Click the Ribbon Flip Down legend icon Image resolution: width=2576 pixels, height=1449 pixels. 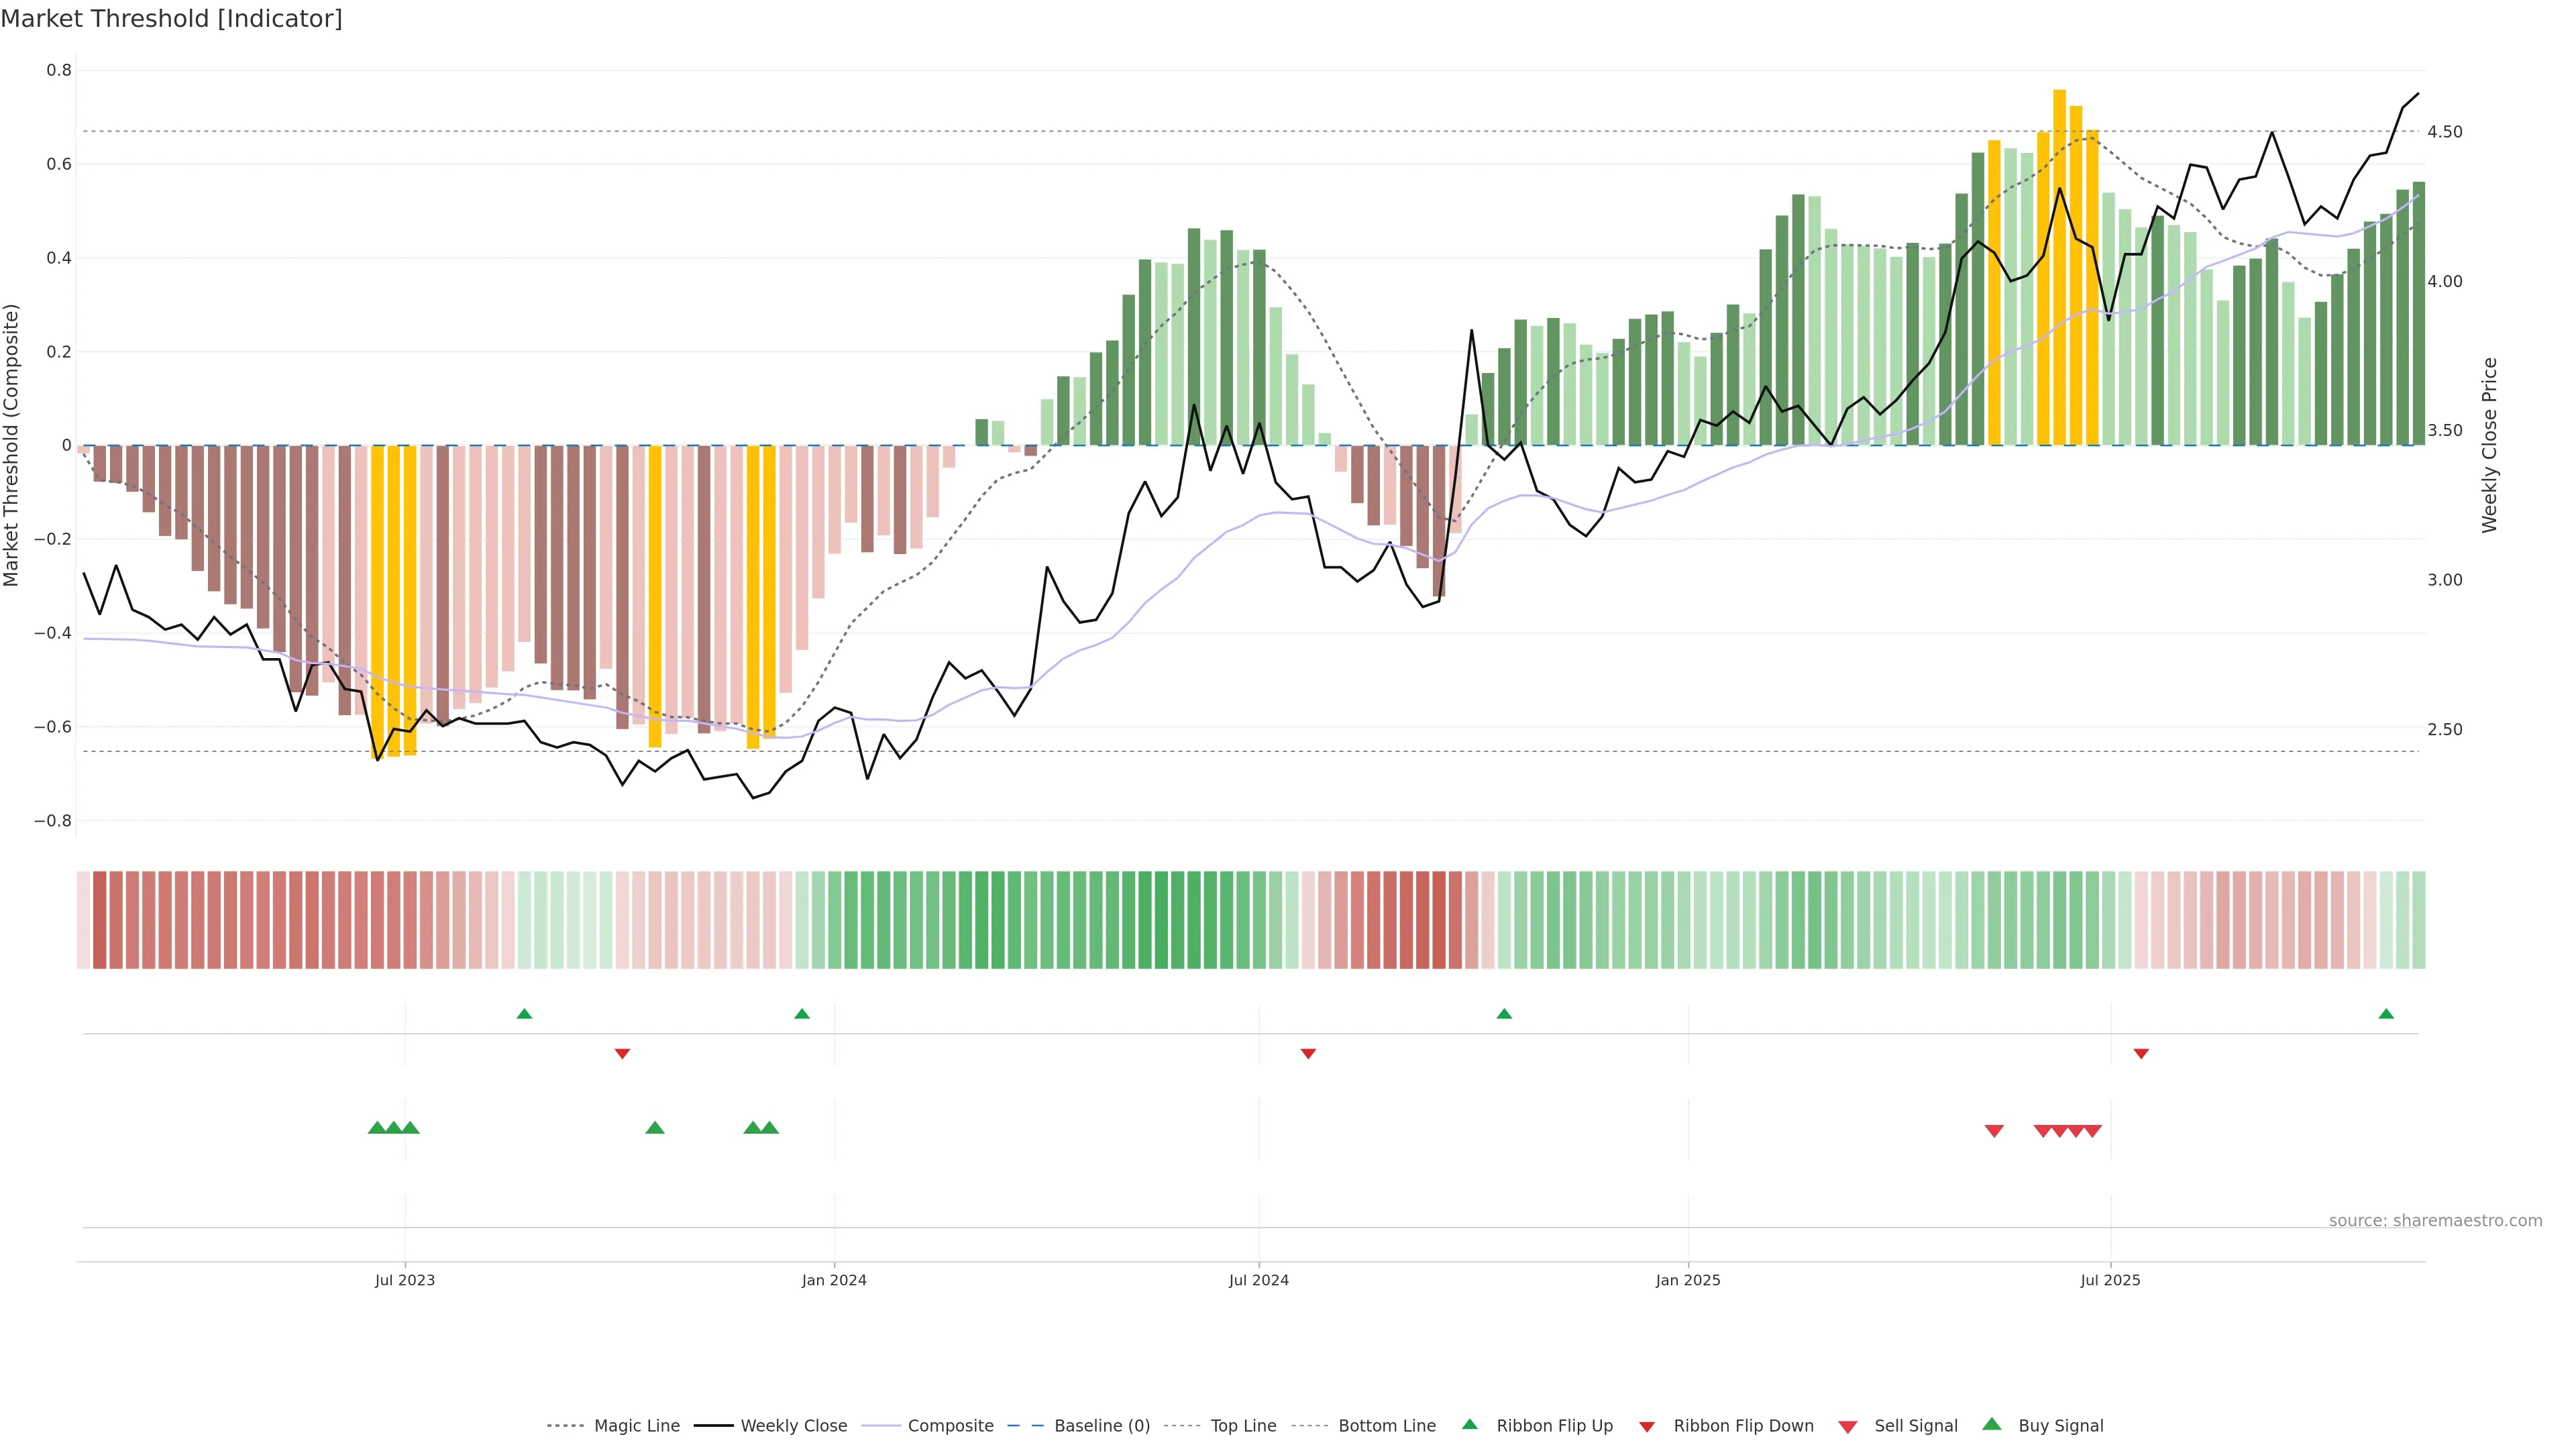point(1646,1427)
